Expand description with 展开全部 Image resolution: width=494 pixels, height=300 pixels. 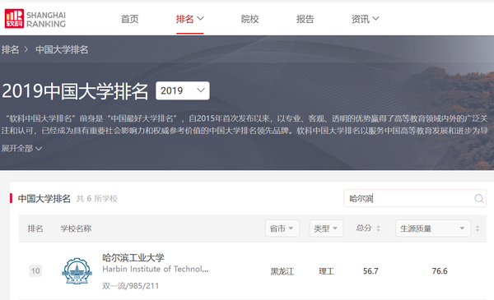pyautogui.click(x=21, y=148)
